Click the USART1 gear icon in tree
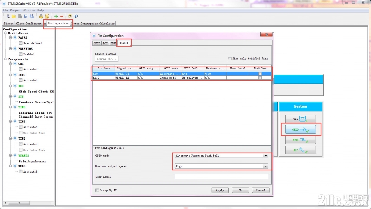 15,155
